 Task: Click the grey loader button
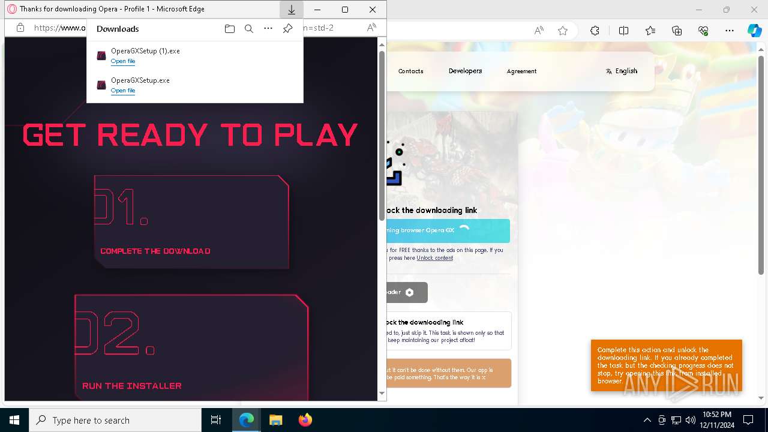407,292
